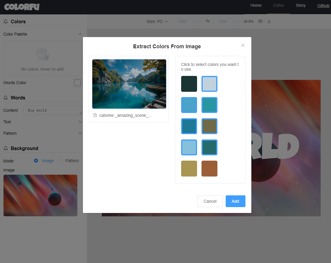This screenshot has width=331, height=263.
Task: Deselect the medium sky blue swatch
Action: coord(189,105)
